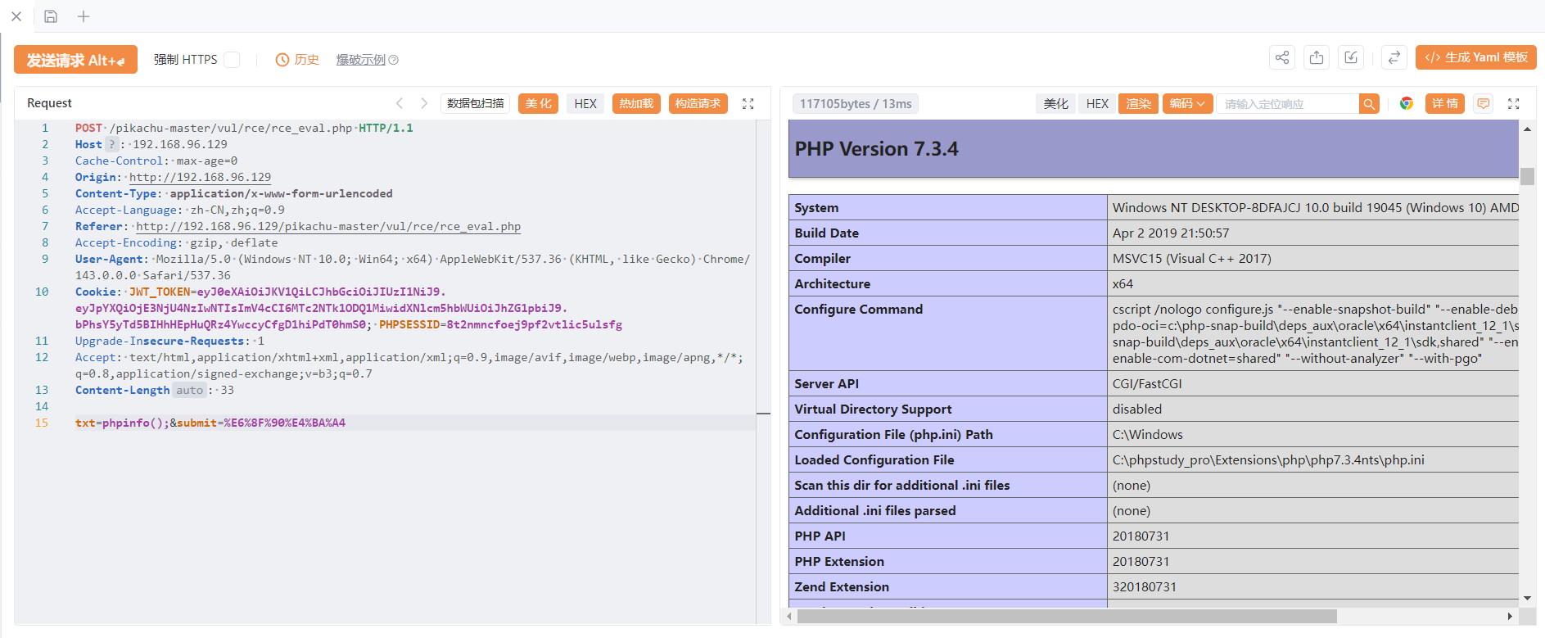Viewport: 1545px width, 638px height.
Task: Click the export upload icon
Action: [x=1317, y=57]
